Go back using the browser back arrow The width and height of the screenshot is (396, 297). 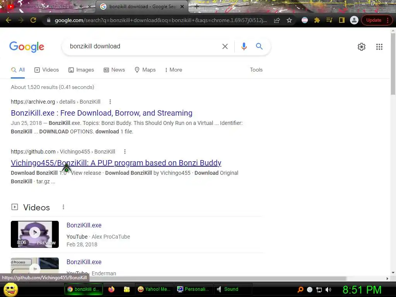9,20
